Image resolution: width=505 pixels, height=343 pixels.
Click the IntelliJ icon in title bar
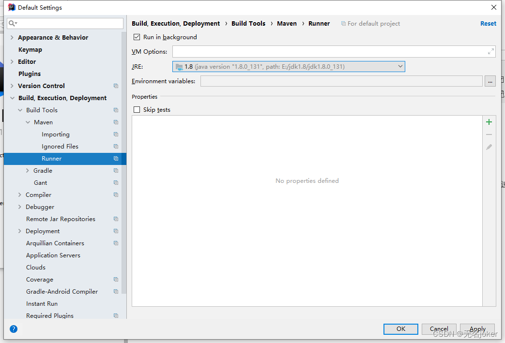(12, 7)
